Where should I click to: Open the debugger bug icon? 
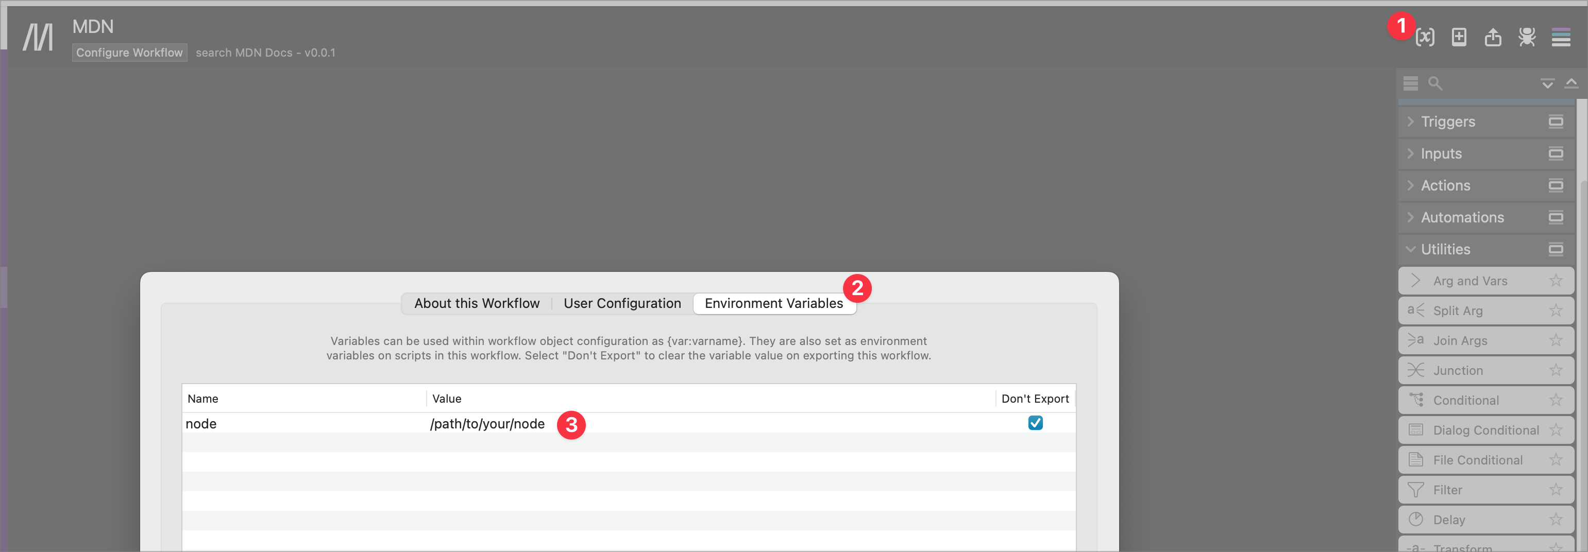click(x=1526, y=37)
